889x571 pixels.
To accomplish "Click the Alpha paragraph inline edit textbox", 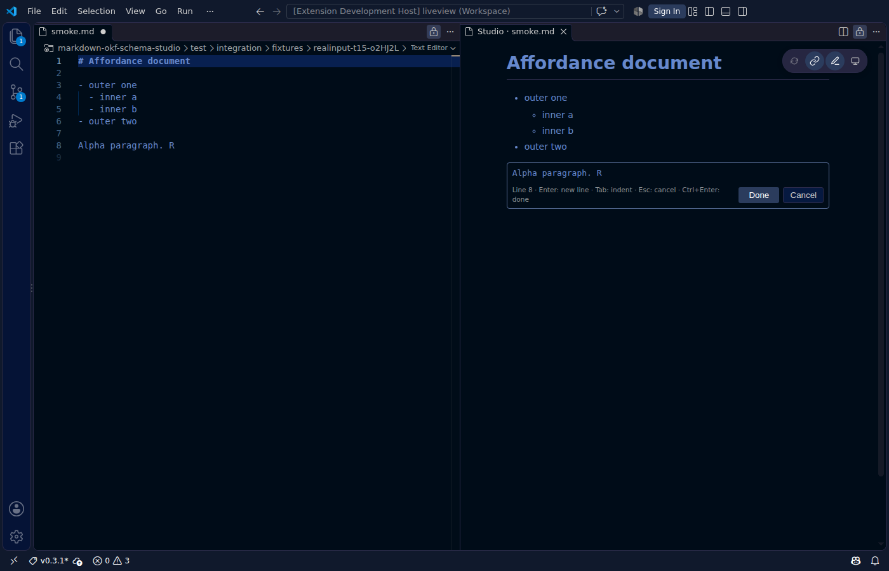I will (667, 173).
